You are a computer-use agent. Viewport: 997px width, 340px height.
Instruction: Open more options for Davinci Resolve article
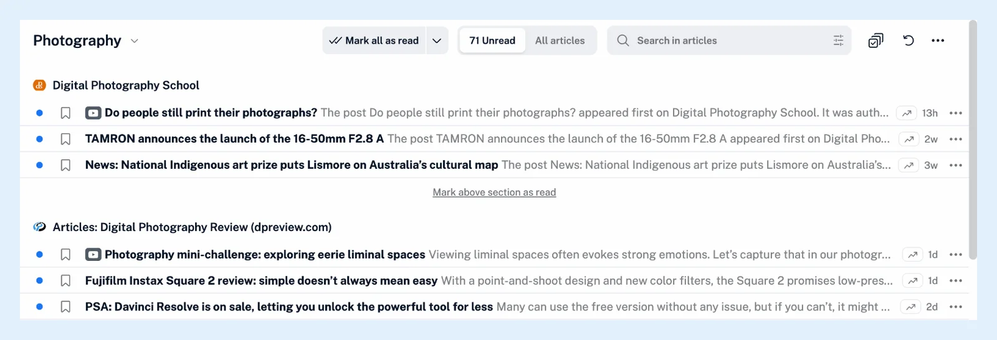tap(956, 307)
